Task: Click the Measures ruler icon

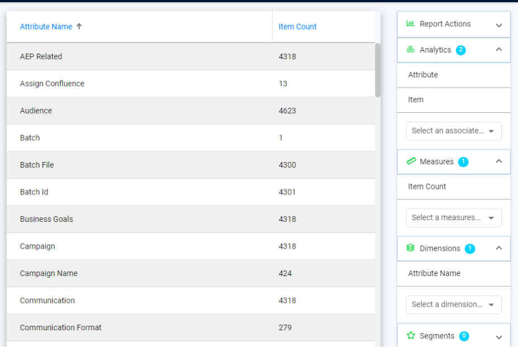Action: pos(410,161)
